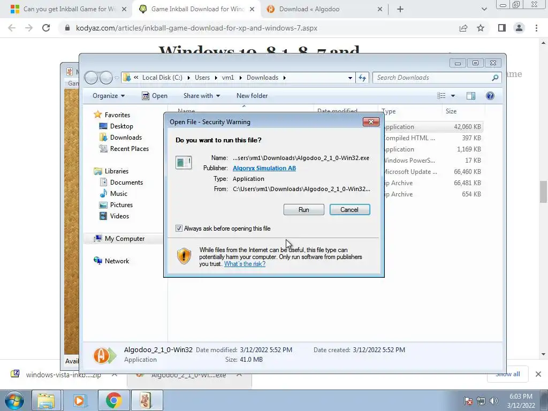Expand the address bar history dropdown

[350, 78]
